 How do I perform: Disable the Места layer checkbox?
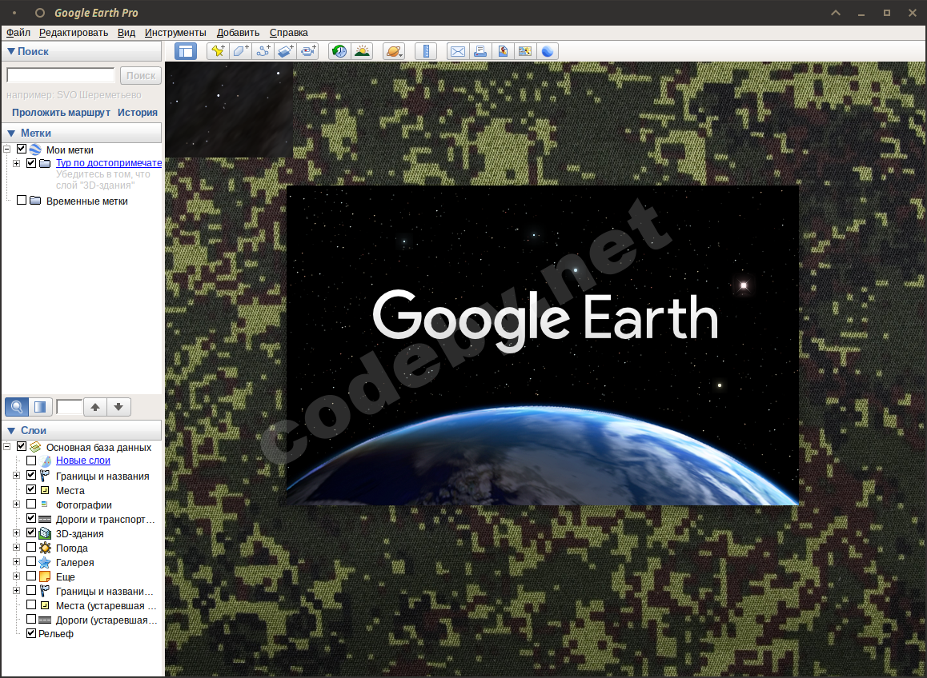[x=31, y=489]
